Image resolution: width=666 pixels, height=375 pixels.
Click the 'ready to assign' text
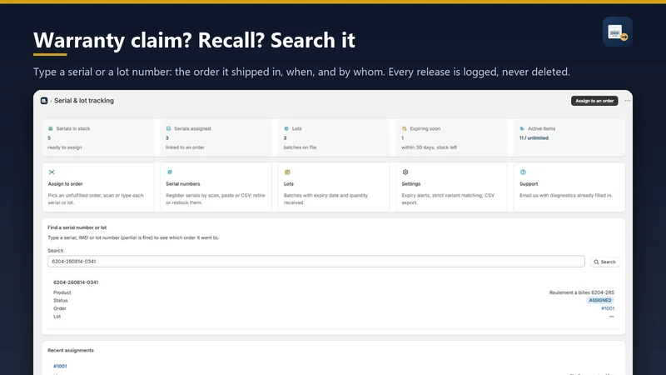[x=65, y=147]
